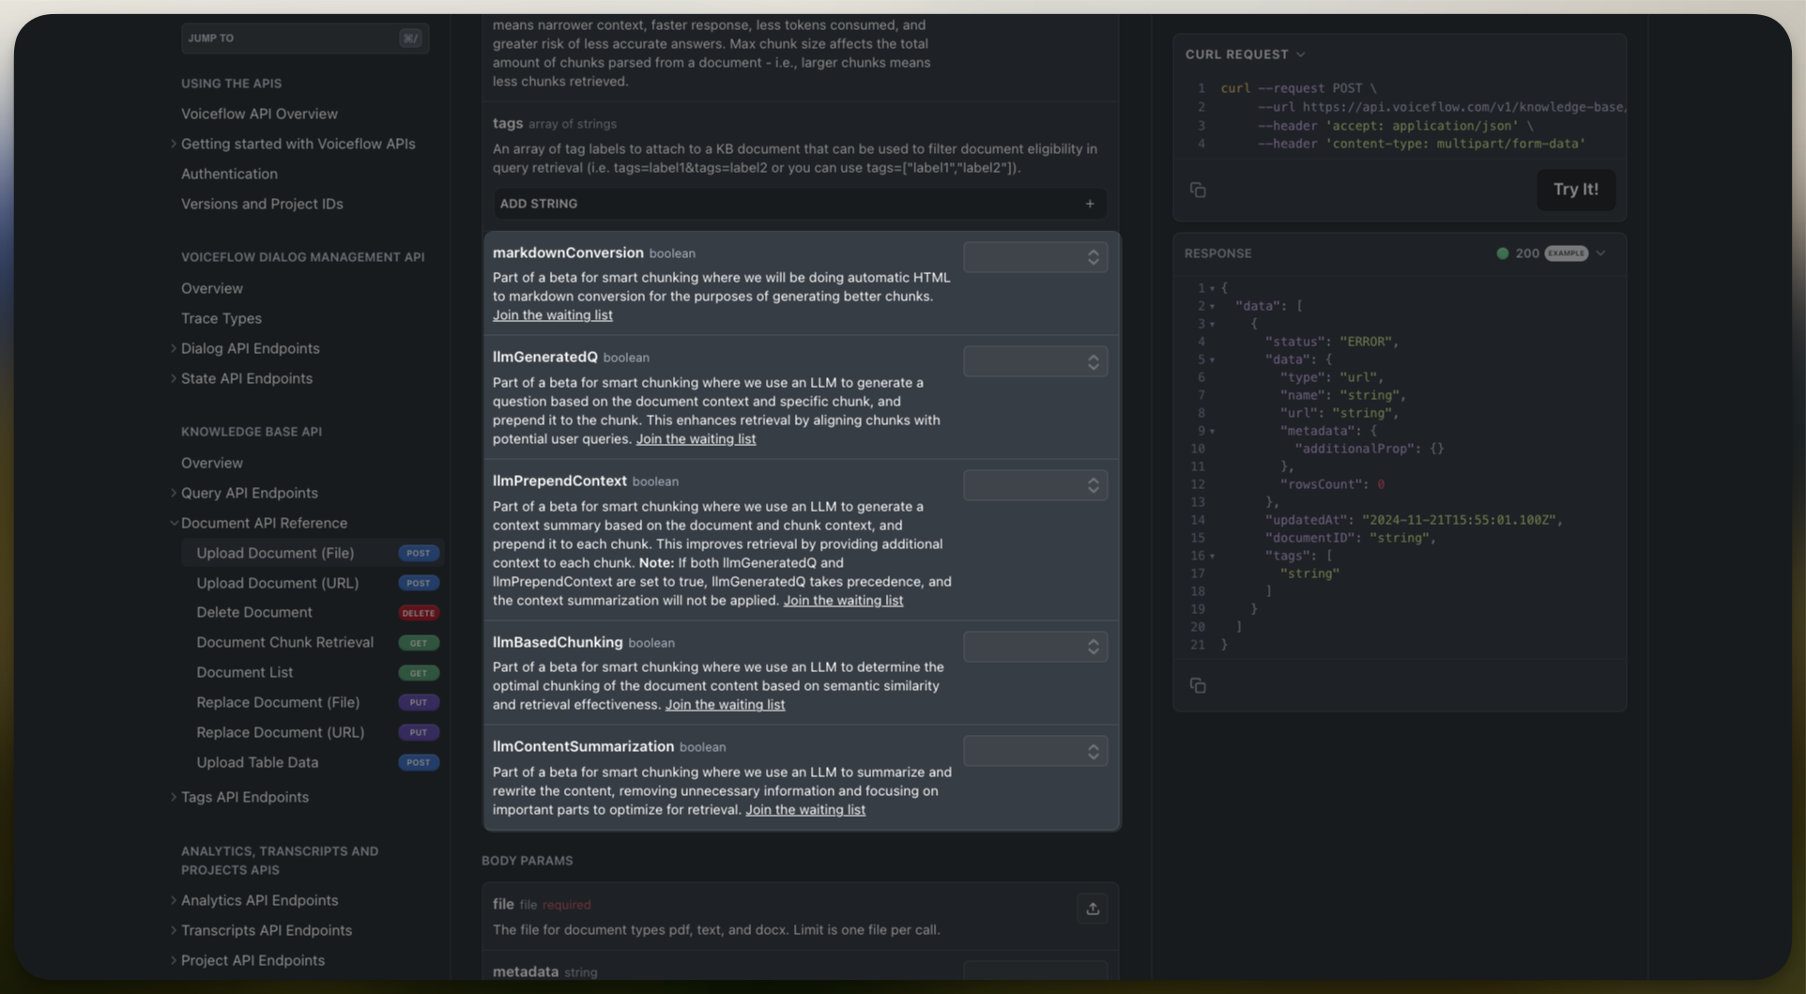1806x994 pixels.
Task: Click the POST badge for Upload Table Data
Action: pos(419,762)
